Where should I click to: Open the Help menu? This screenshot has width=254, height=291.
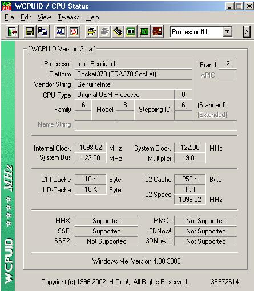(x=92, y=17)
